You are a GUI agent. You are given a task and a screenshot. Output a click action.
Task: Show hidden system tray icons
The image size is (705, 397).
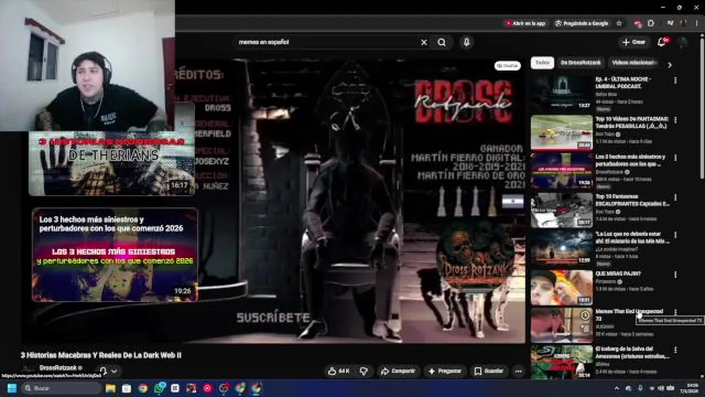(616, 388)
